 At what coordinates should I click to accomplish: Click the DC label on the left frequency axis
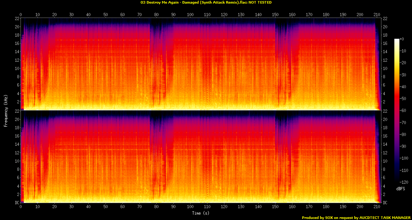[x=16, y=203]
